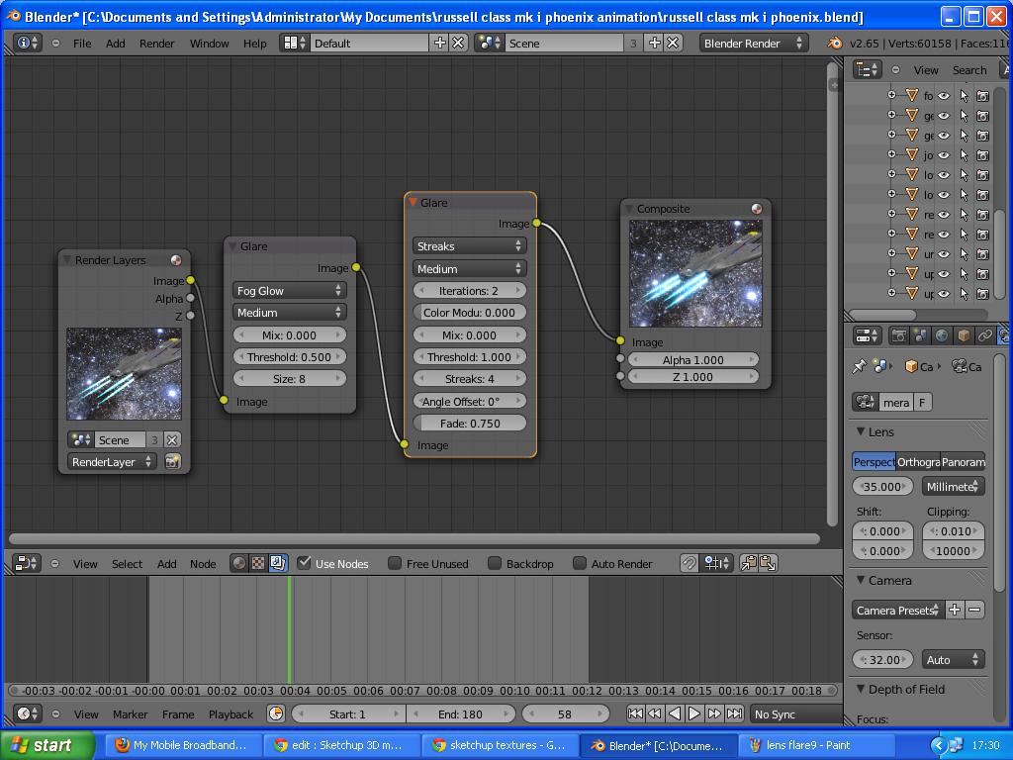Open the Blender Render engine dropdown

pyautogui.click(x=753, y=44)
